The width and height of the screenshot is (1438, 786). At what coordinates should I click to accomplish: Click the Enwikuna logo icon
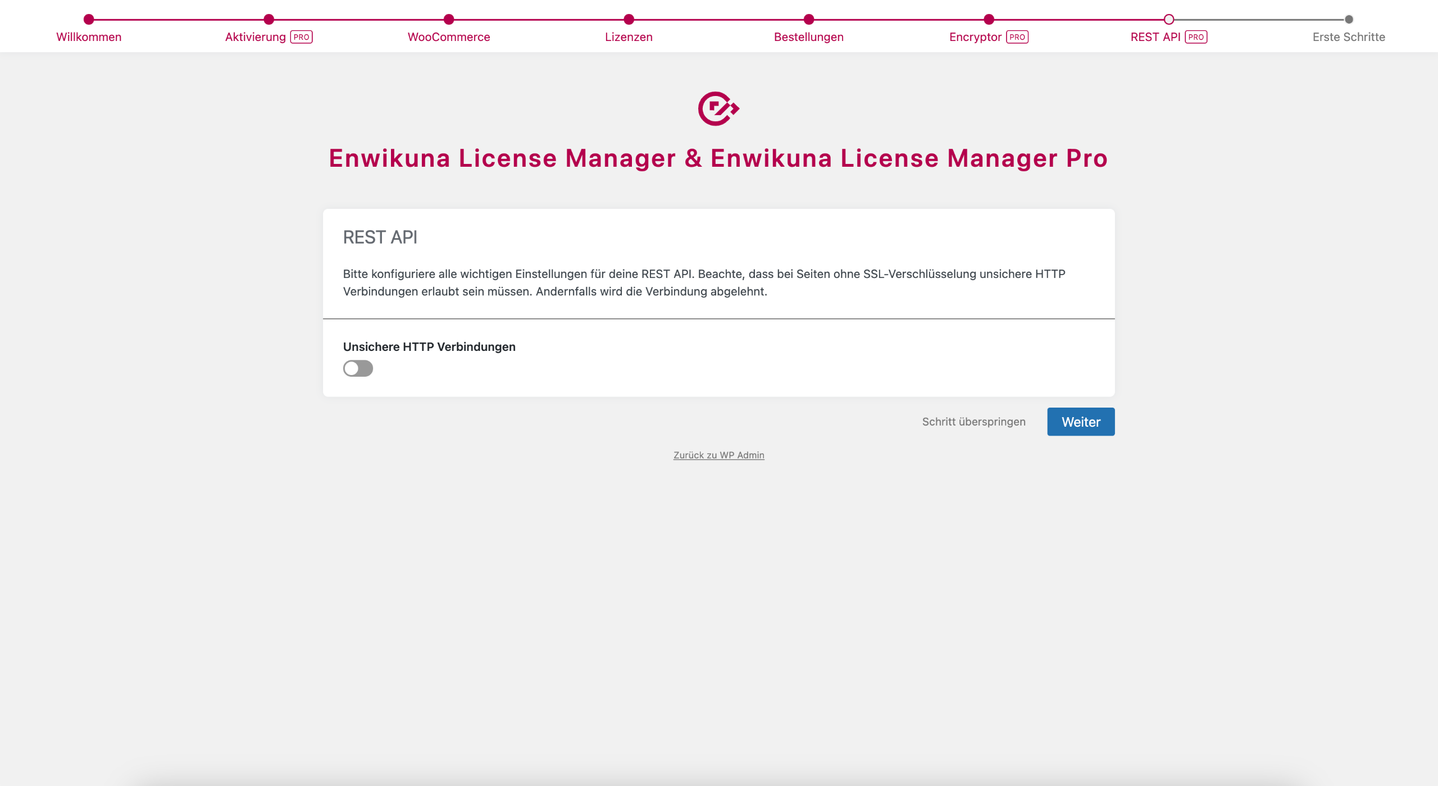718,108
